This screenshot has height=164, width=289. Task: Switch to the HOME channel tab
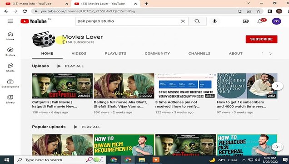pyautogui.click(x=47, y=54)
